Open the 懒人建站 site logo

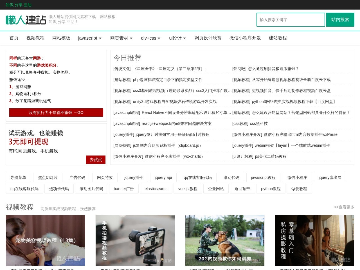pos(26,20)
